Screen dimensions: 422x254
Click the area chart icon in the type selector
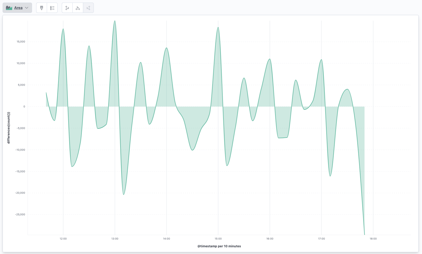[9, 8]
